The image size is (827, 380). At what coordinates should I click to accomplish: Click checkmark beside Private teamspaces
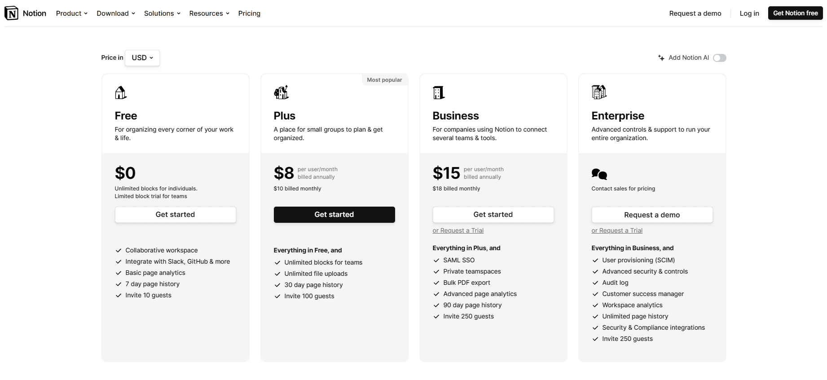pos(436,272)
